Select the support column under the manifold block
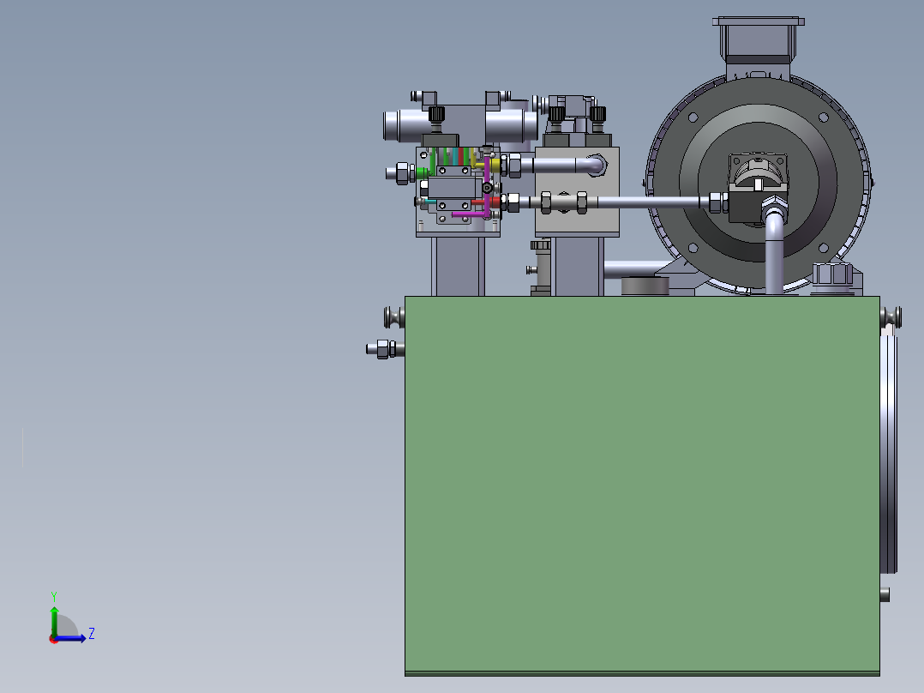The height and width of the screenshot is (693, 924). tap(577, 267)
